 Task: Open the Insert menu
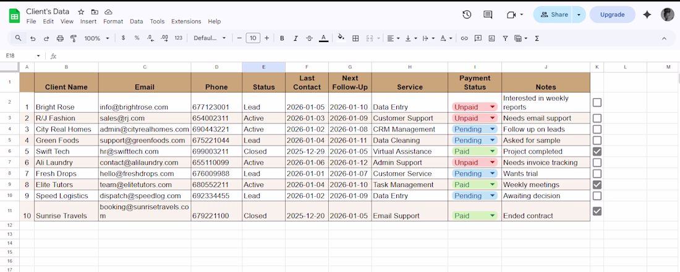pyautogui.click(x=88, y=21)
